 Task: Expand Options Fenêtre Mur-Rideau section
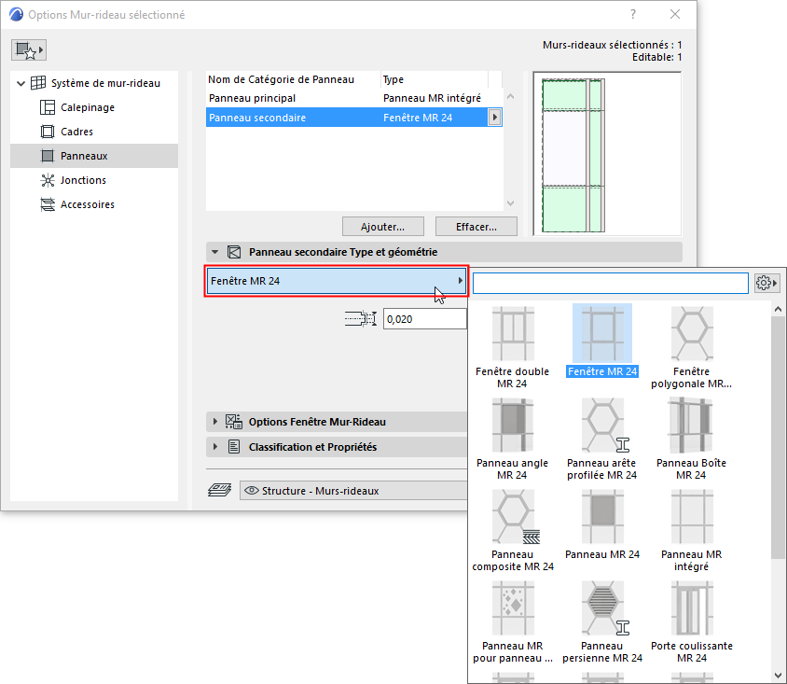pos(214,422)
